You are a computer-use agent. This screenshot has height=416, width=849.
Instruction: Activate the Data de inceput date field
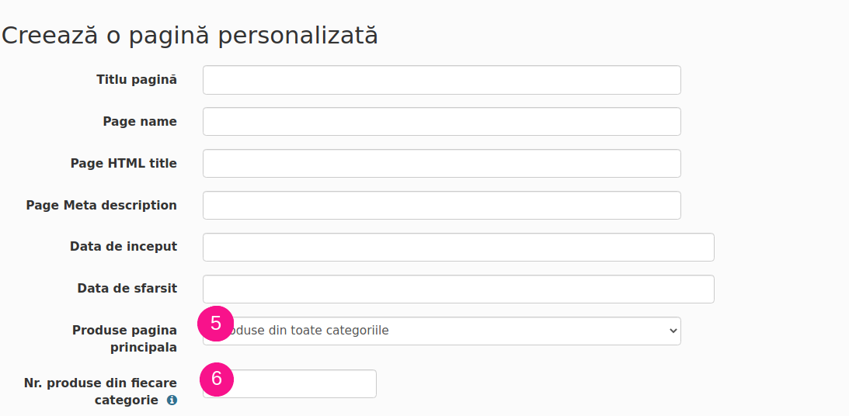(x=458, y=248)
